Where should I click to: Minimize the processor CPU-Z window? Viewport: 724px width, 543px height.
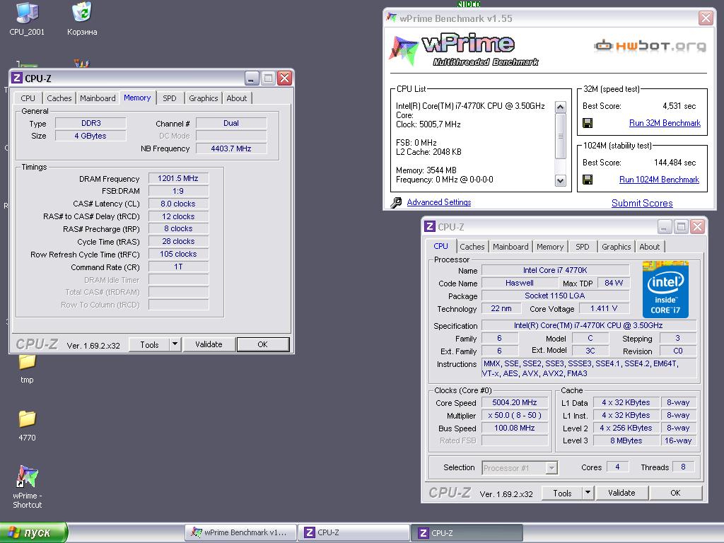664,227
